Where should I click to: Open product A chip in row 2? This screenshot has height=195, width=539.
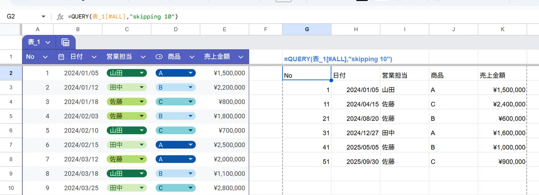tap(176, 73)
